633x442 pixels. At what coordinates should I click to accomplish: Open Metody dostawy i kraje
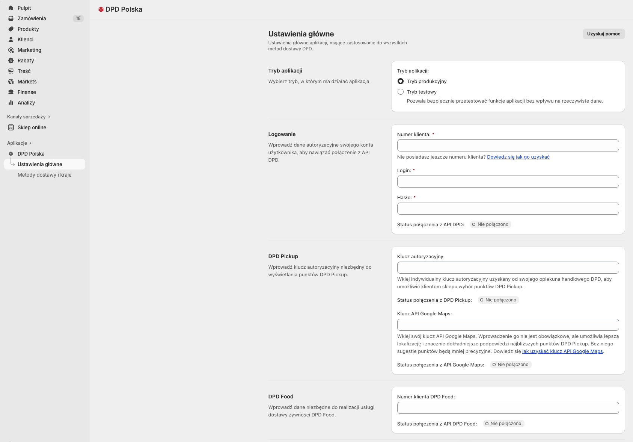tap(45, 175)
